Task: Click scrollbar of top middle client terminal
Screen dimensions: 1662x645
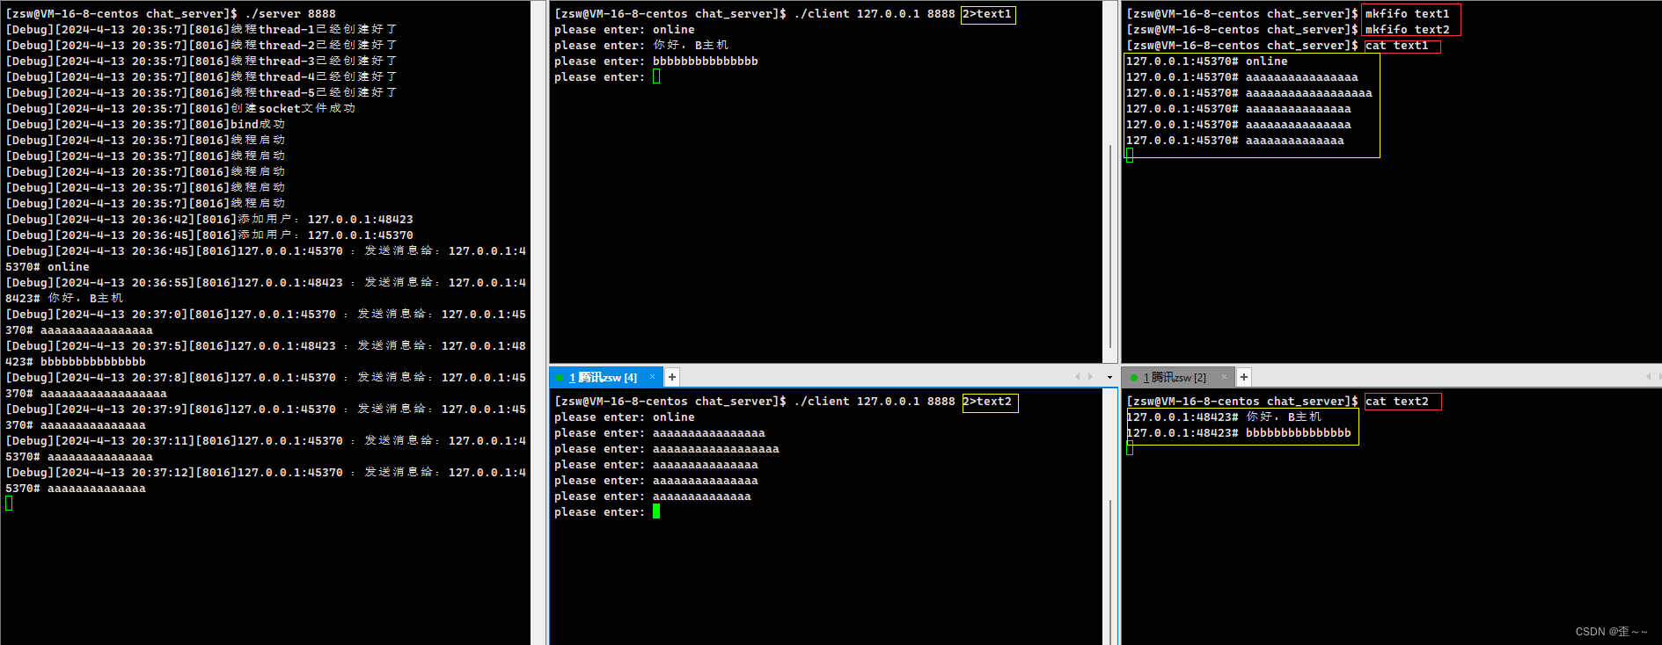Action: 1110,246
